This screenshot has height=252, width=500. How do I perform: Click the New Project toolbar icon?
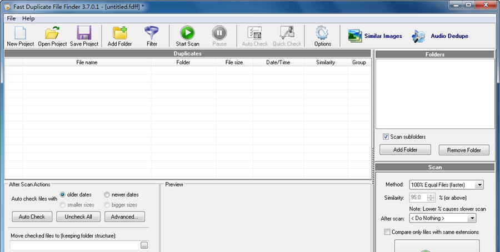(x=21, y=36)
